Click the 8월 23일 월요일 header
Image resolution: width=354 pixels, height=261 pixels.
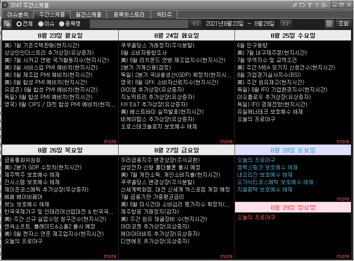(x=60, y=36)
